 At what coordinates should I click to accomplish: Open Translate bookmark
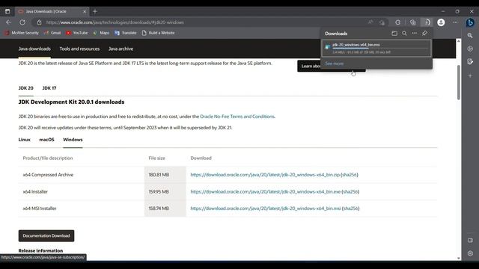(x=126, y=33)
